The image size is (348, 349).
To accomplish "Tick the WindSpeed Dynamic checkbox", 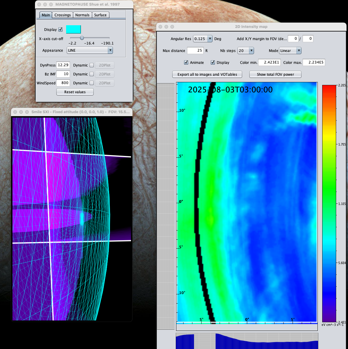I will [x=92, y=83].
